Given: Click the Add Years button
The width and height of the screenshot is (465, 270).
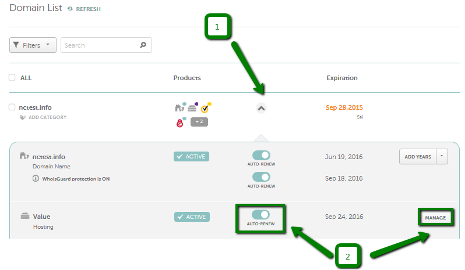Looking at the screenshot, I should click(x=418, y=156).
